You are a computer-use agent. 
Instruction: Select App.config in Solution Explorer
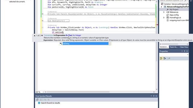pyautogui.click(x=174, y=15)
